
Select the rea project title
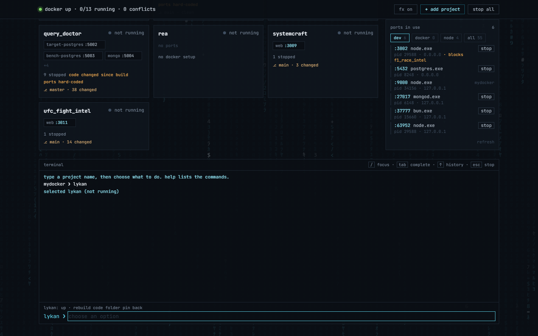click(163, 34)
